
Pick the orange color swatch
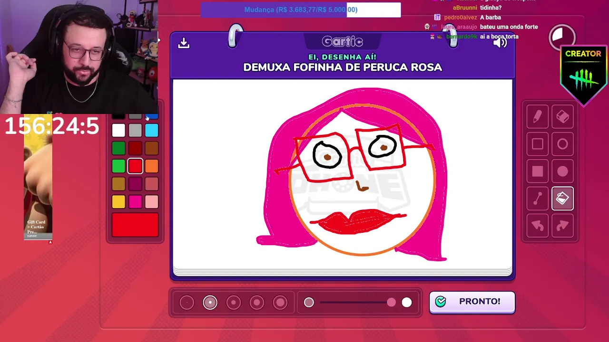tap(152, 166)
